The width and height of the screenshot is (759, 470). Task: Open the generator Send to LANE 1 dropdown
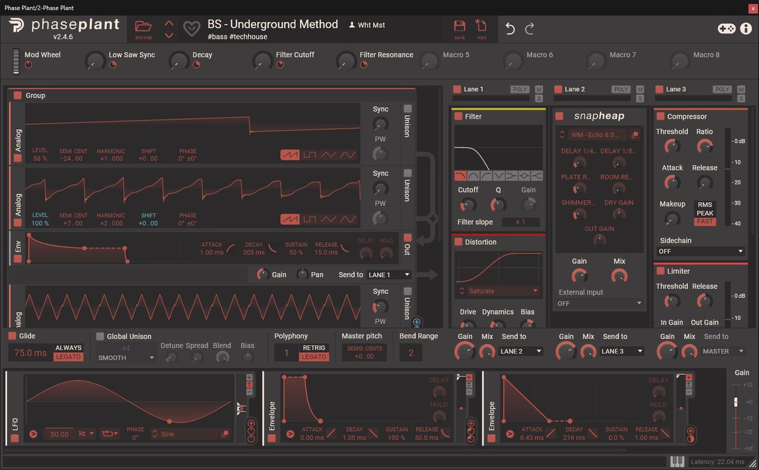(389, 275)
